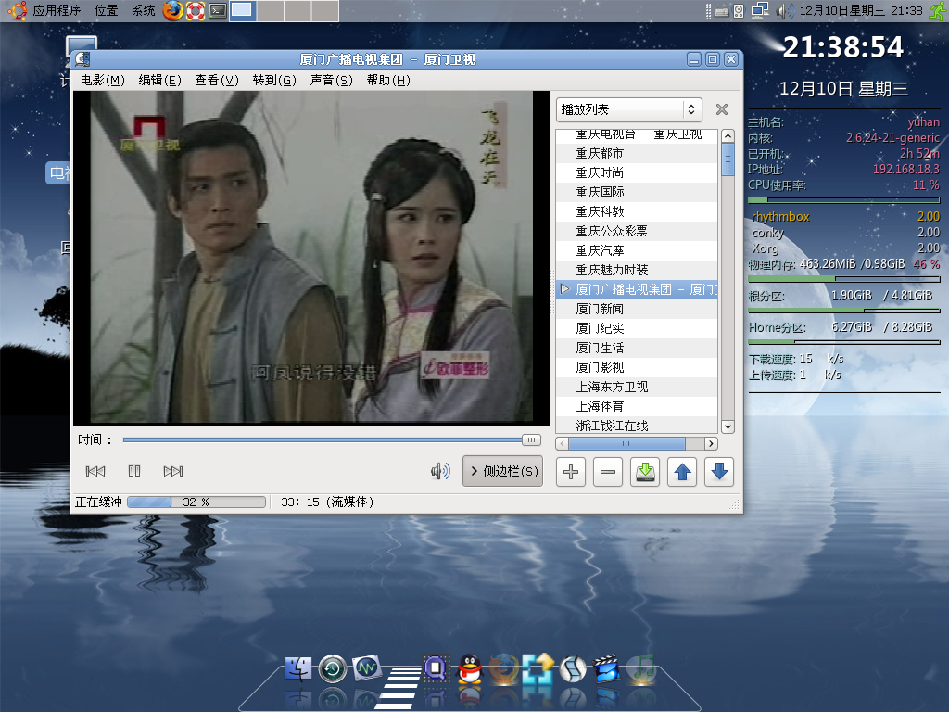Open the 系统 panel menu

(x=144, y=10)
